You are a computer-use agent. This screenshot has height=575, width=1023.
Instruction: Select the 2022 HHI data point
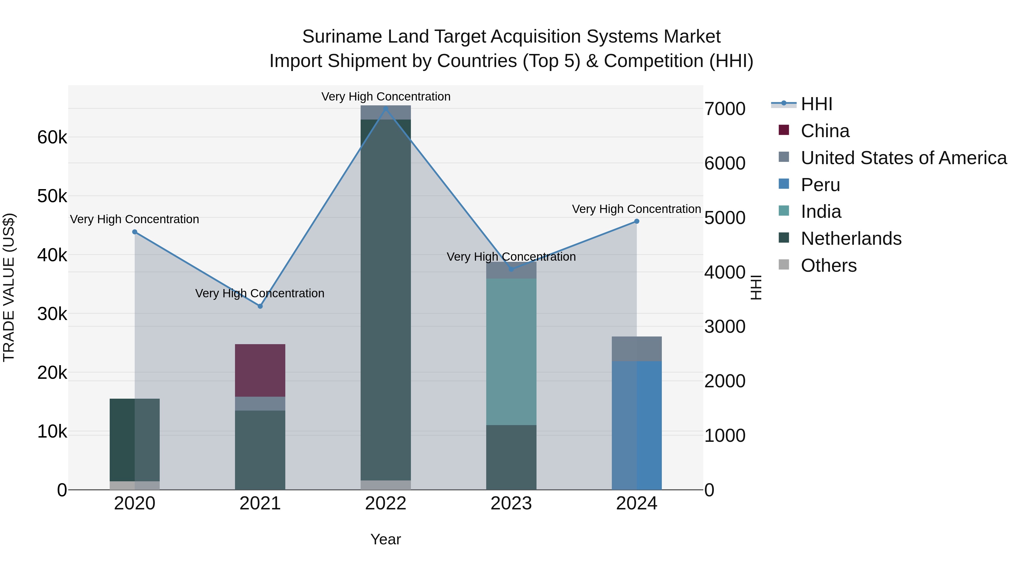tap(386, 108)
